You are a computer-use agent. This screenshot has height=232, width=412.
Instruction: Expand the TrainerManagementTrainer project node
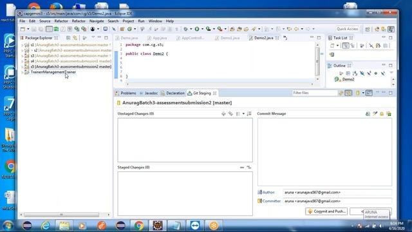(22, 72)
